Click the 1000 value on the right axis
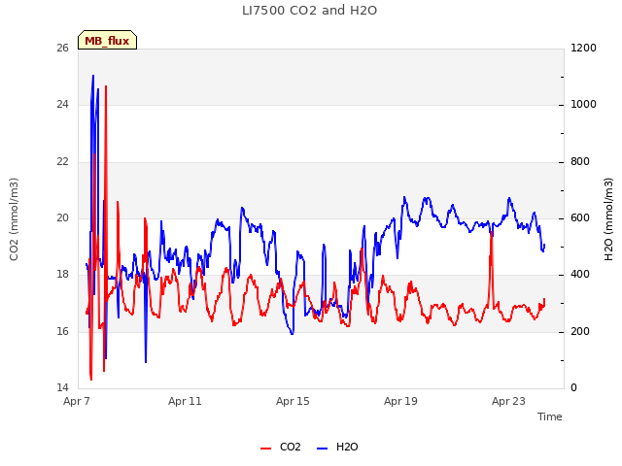The image size is (622, 466). point(583,105)
